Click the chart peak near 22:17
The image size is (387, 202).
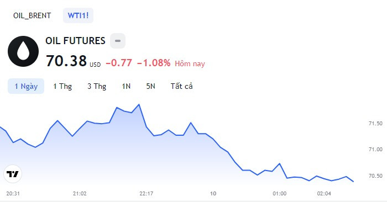139,104
